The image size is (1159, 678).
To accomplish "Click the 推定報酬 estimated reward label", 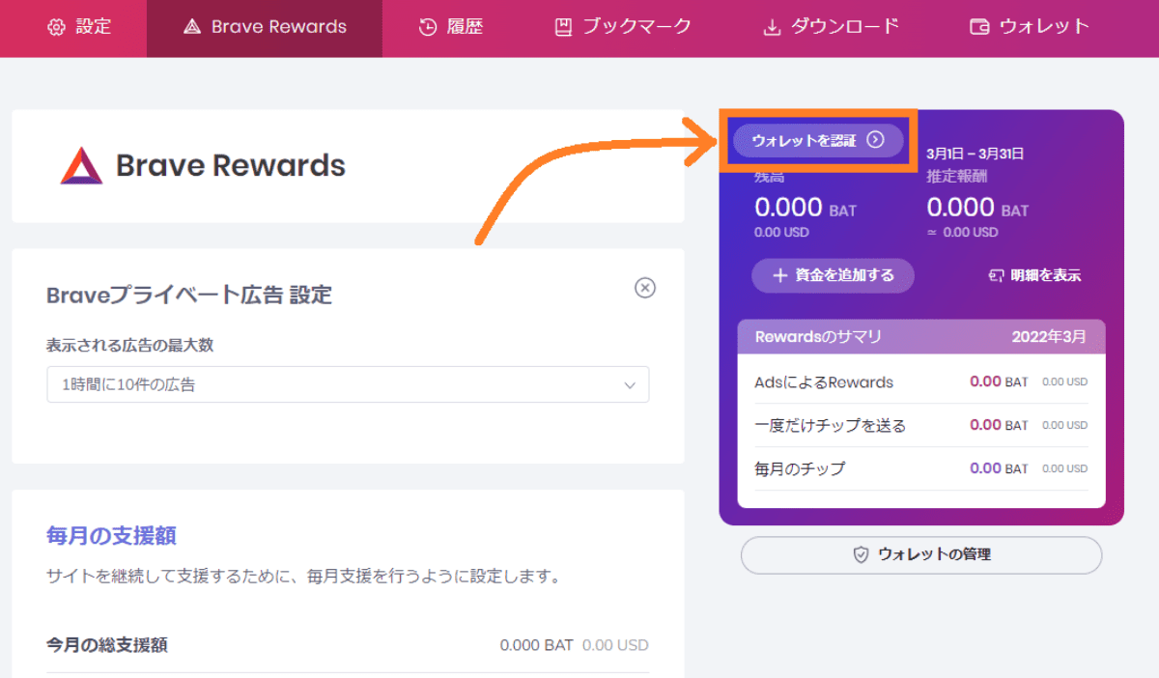I will (956, 177).
